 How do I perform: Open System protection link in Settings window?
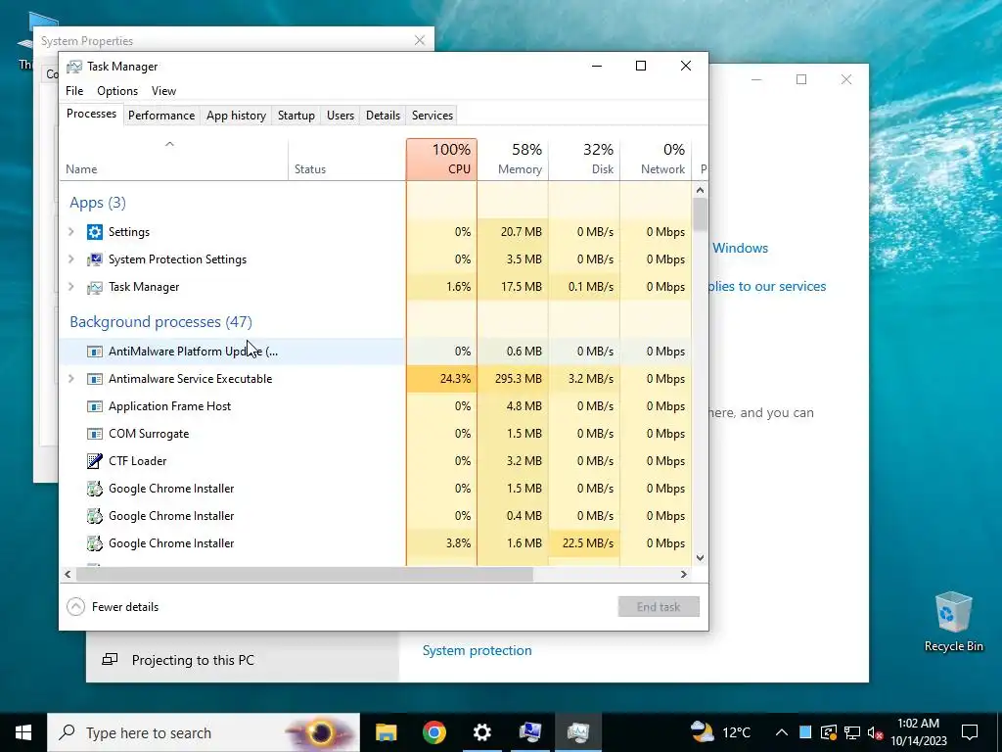pos(477,650)
